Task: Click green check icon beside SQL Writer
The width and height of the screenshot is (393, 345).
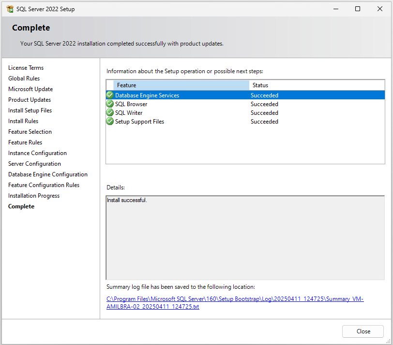Action: coord(110,113)
